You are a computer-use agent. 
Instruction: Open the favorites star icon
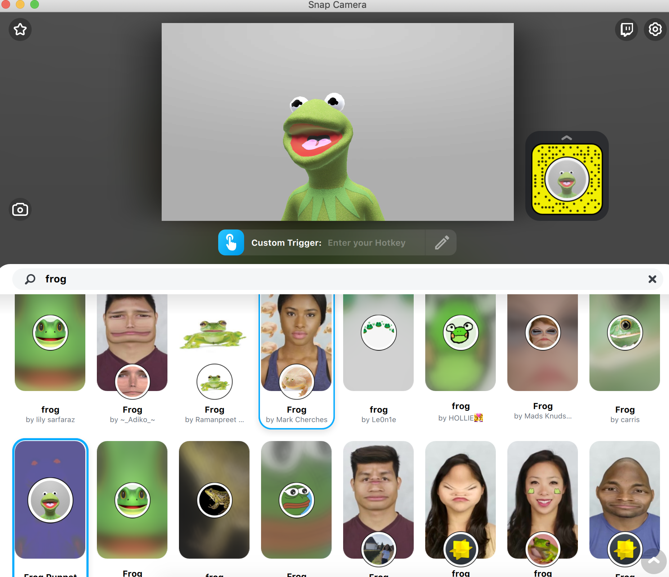[x=20, y=29]
